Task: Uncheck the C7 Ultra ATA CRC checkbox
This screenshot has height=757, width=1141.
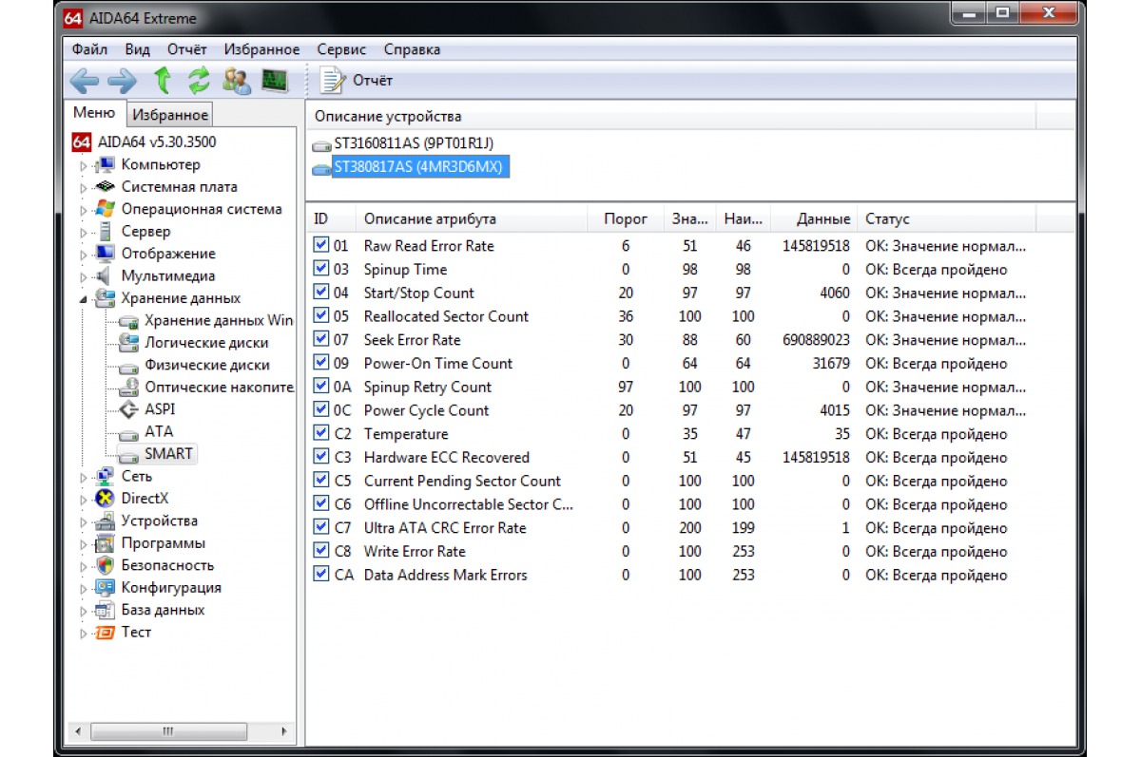Action: (x=321, y=527)
